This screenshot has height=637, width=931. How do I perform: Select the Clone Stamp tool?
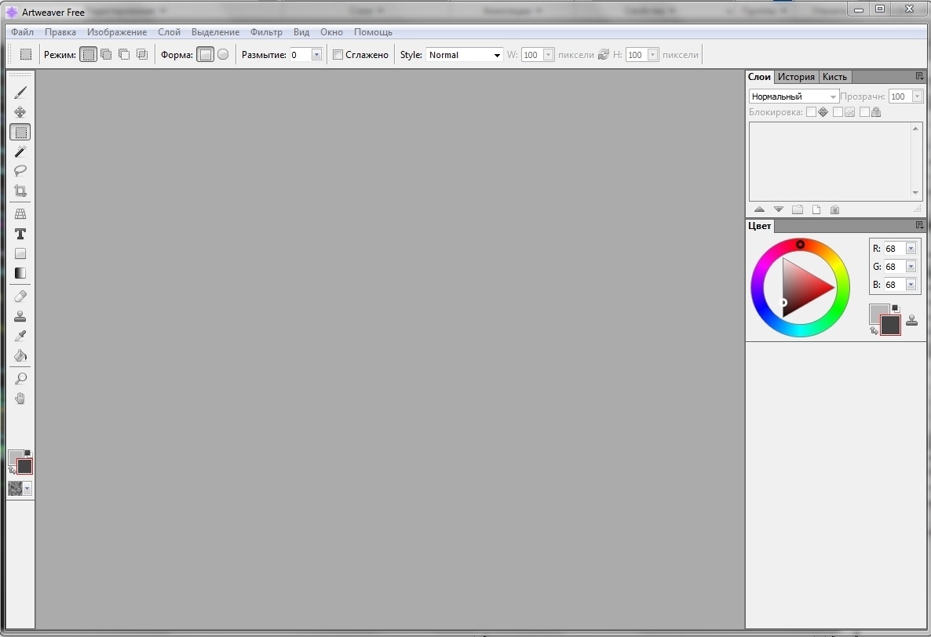[x=20, y=316]
